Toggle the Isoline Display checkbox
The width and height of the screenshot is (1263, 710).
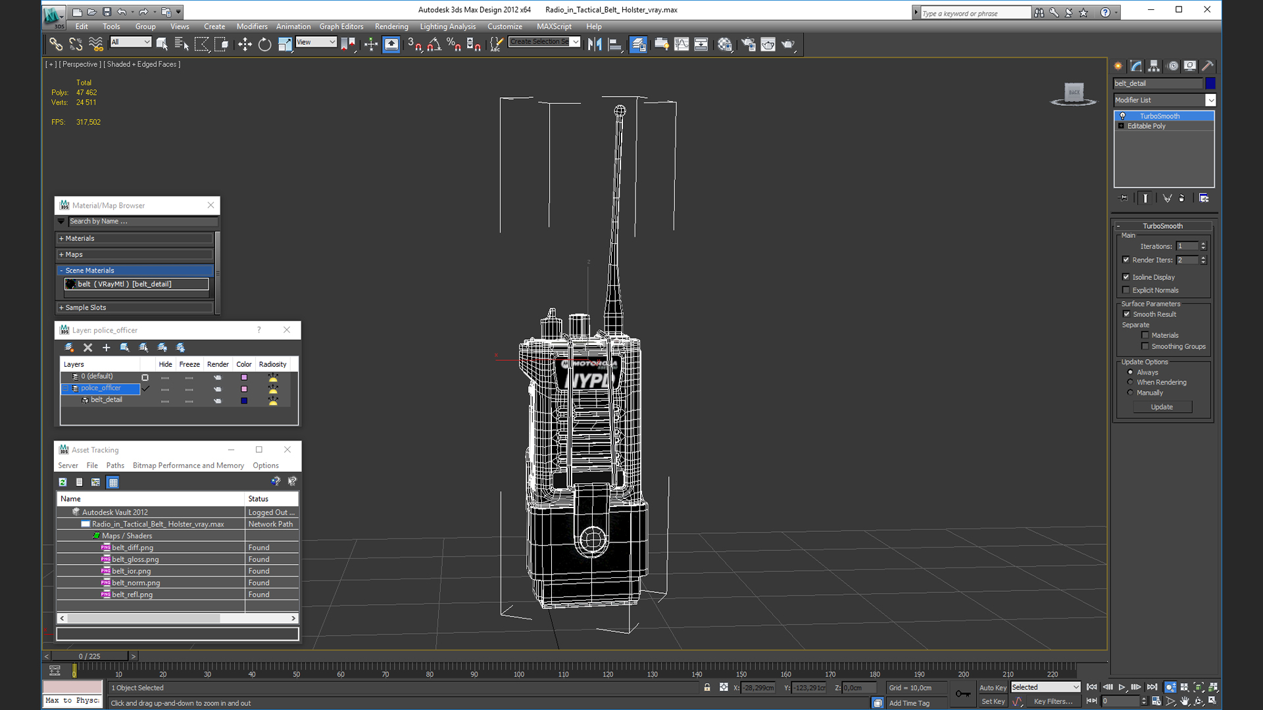pyautogui.click(x=1126, y=277)
